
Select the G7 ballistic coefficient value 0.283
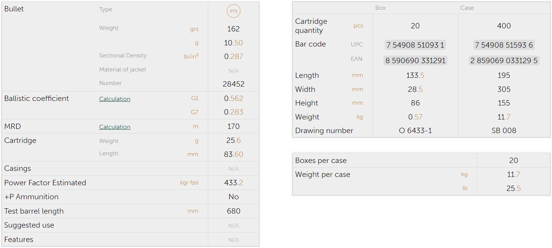(234, 112)
